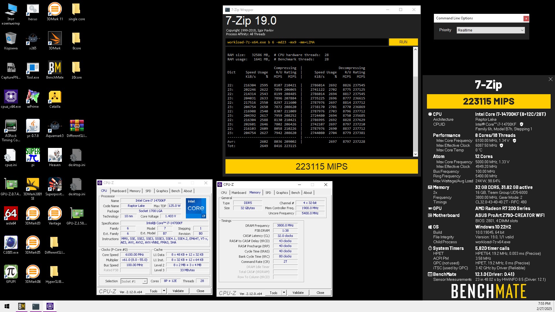This screenshot has height=312, width=555.
Task: Open About tab in right CPU-Z window
Action: (x=308, y=193)
